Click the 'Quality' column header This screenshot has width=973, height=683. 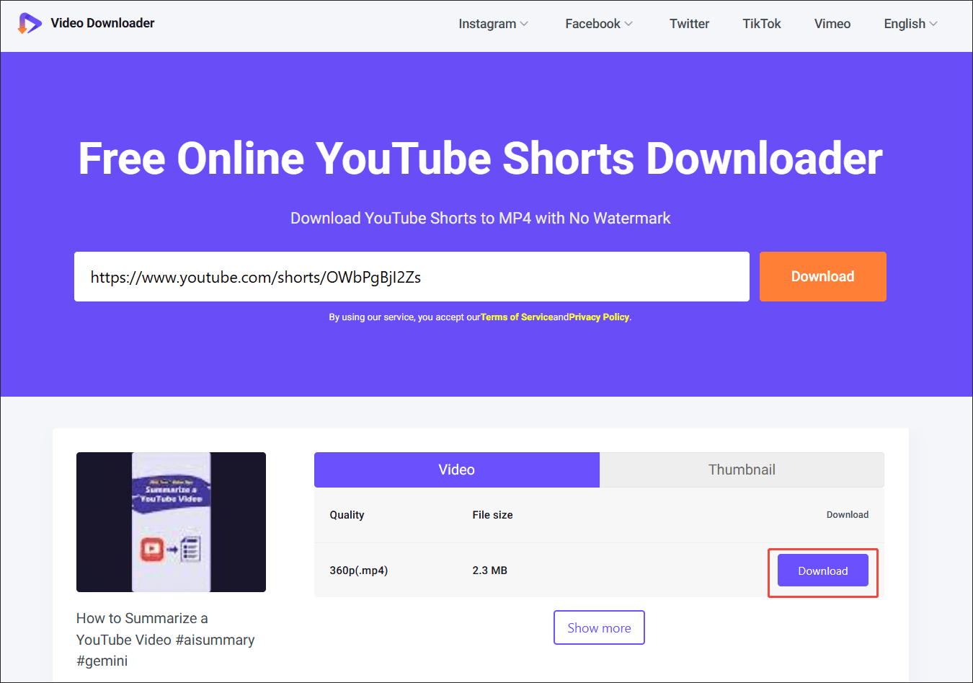tap(347, 515)
